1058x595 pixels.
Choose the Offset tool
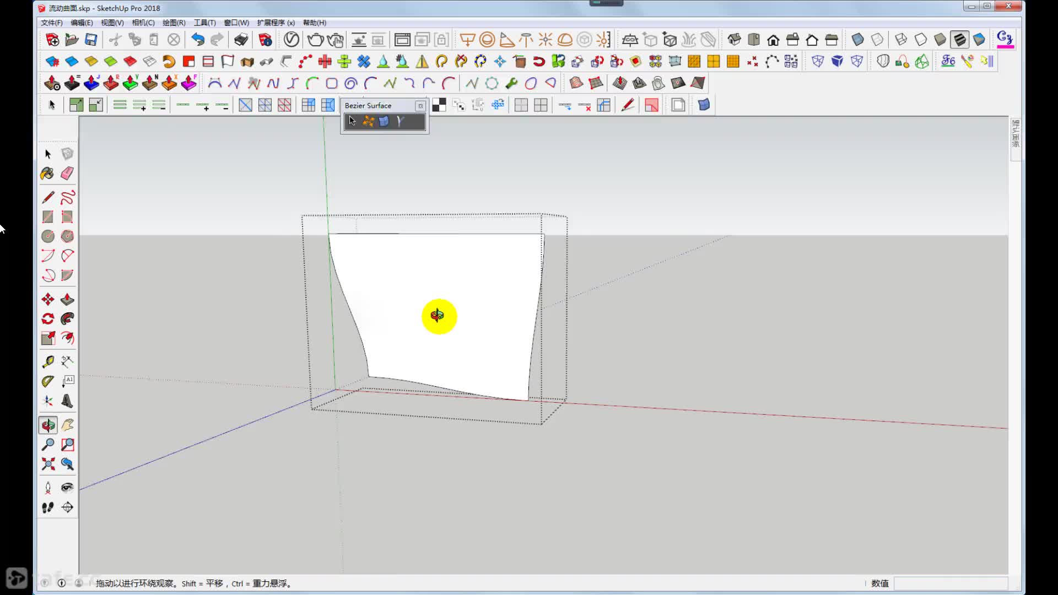click(67, 338)
